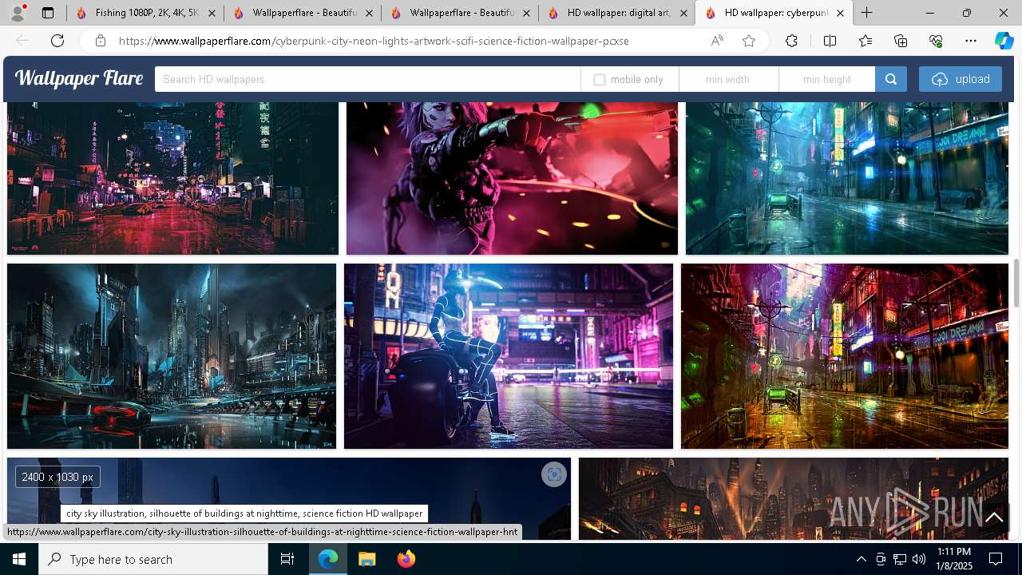Open File Explorer from taskbar
The width and height of the screenshot is (1022, 575).
point(366,559)
